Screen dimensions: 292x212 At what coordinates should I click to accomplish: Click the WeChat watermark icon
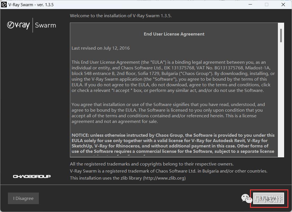[247, 198]
